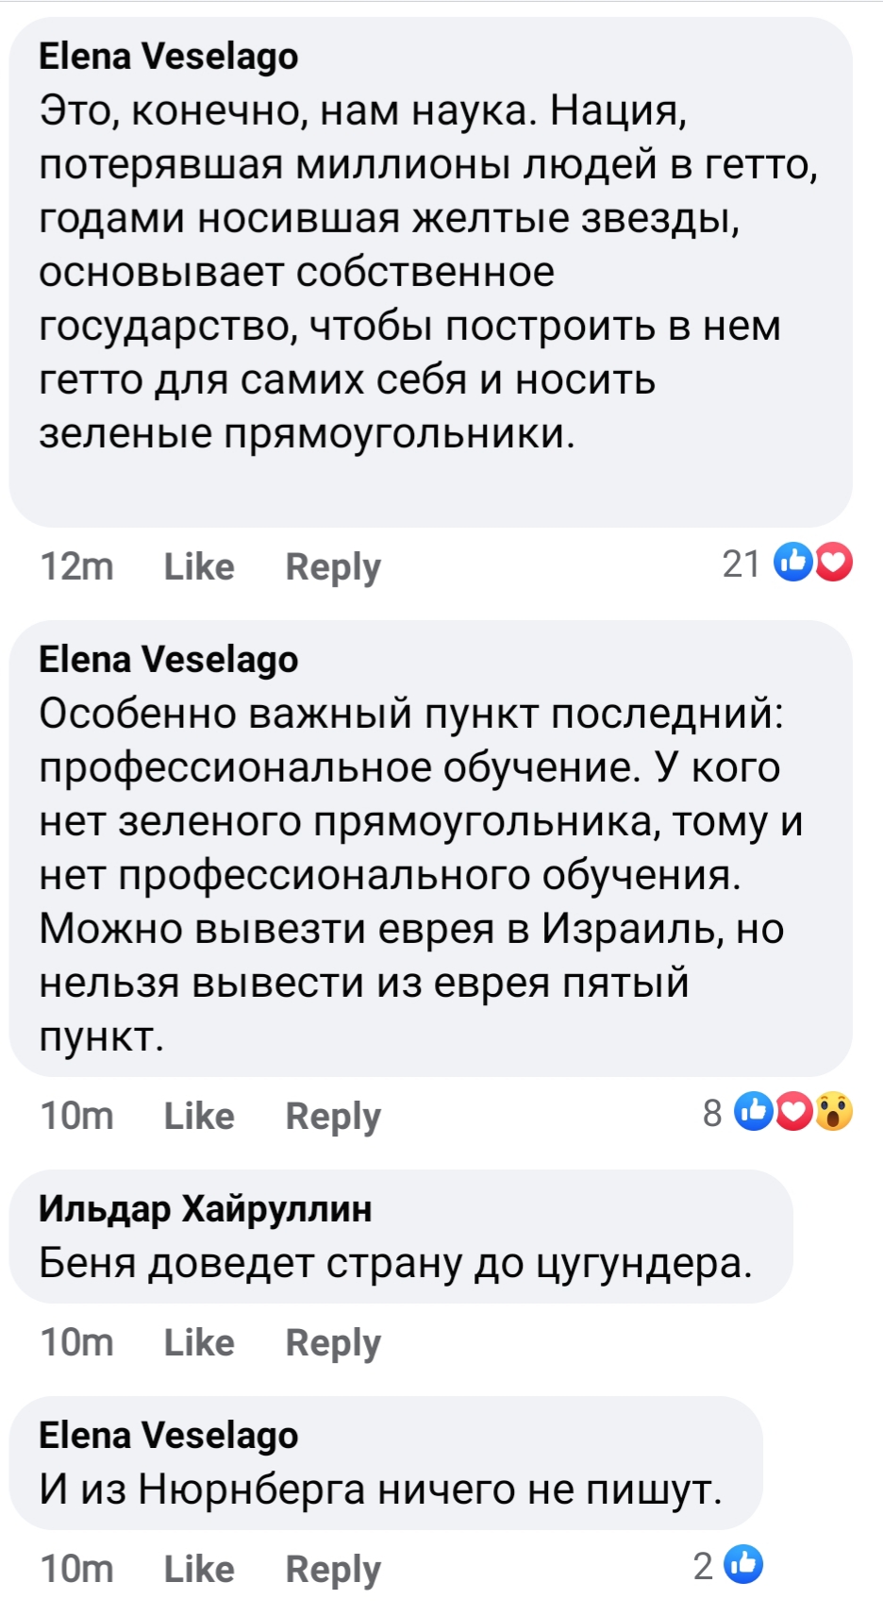This screenshot has height=1616, width=883.
Task: Click the blue thumbs-up reaction on 21-reaction comment
Action: 792,564
